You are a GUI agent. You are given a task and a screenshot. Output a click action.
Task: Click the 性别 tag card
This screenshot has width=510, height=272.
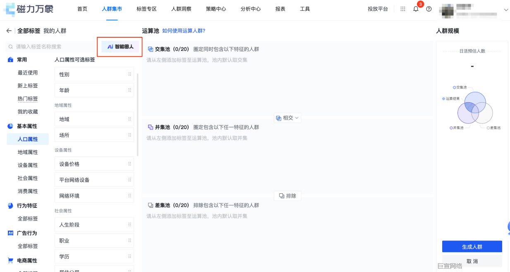coord(94,75)
